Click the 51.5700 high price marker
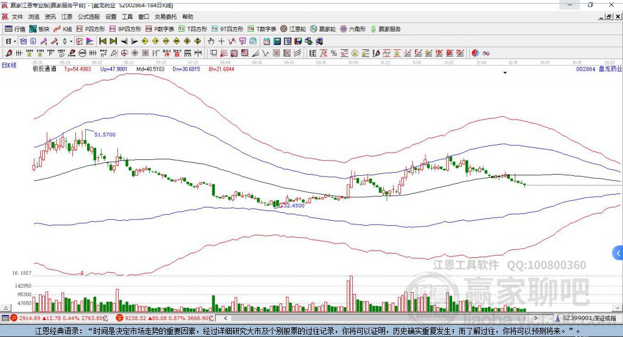Screen dimensions: 623x337 (105, 134)
